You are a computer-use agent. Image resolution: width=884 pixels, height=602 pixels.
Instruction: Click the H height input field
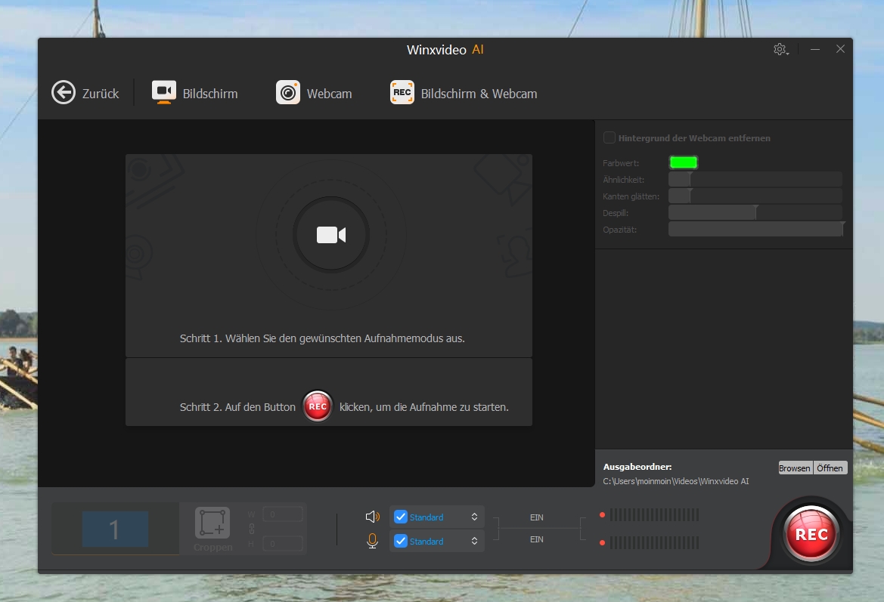point(283,544)
